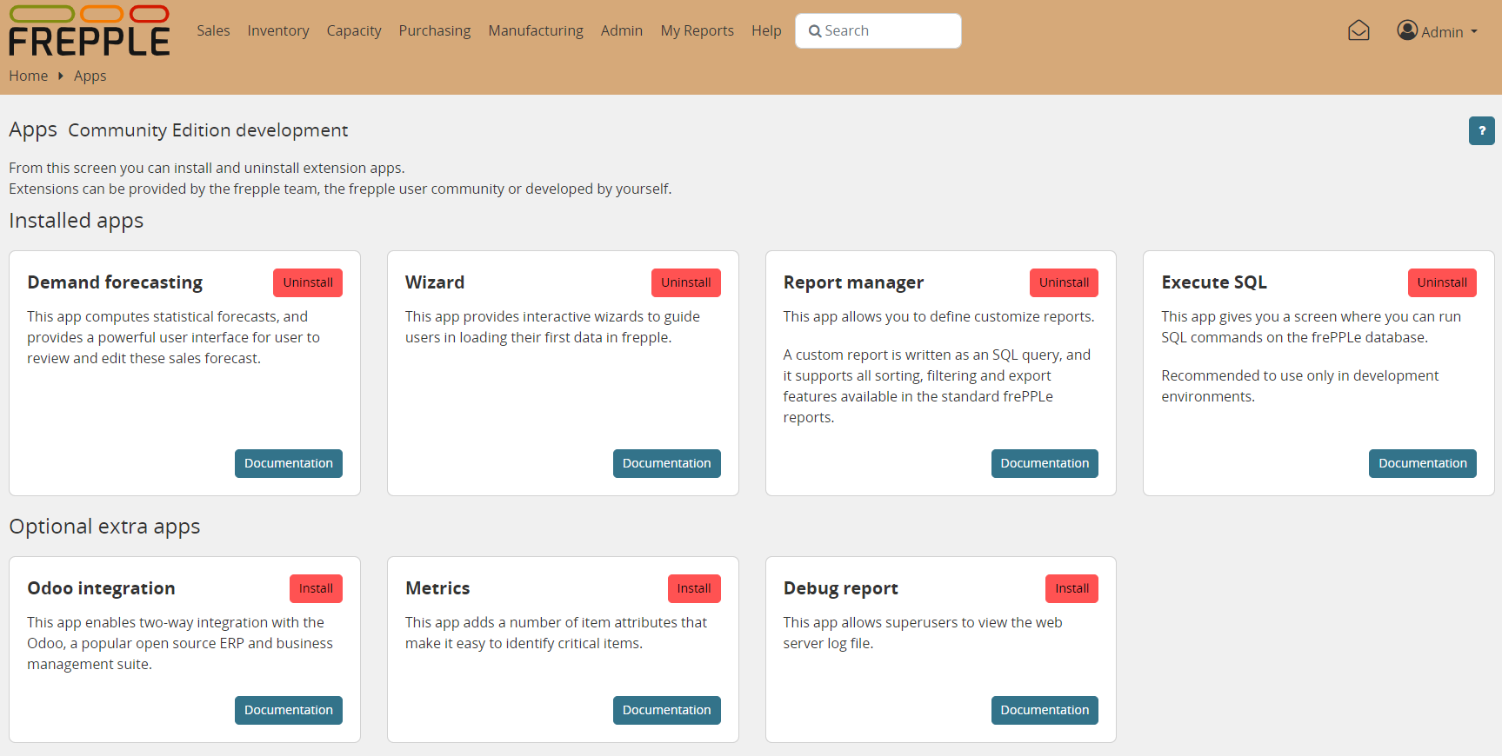Uninstall the Wizard app

[x=685, y=282]
